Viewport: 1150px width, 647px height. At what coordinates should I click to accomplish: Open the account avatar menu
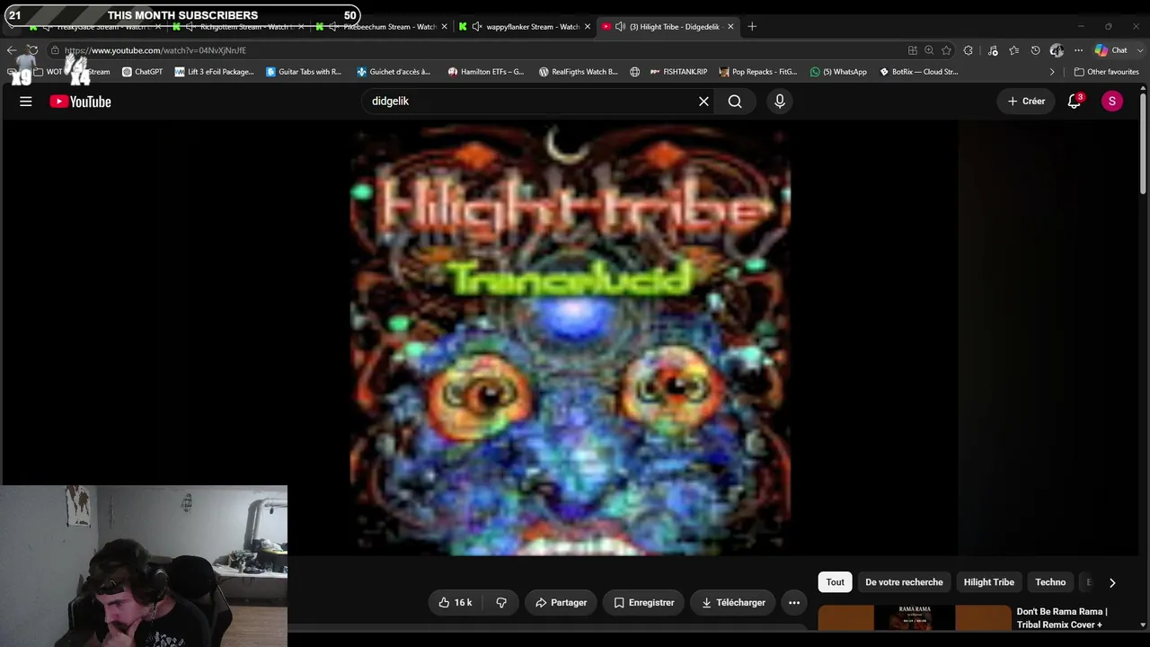(1112, 102)
